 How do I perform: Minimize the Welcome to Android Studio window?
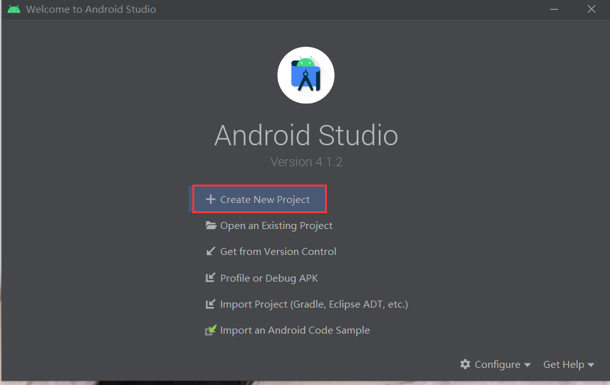point(554,9)
